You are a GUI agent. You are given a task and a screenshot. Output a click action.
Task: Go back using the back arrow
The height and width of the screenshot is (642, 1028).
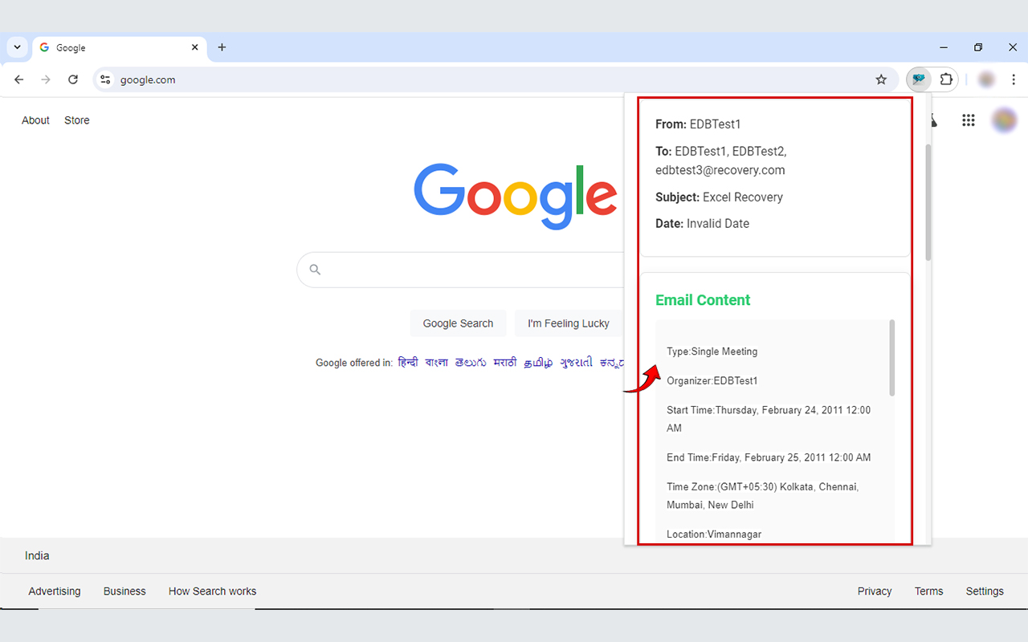18,79
